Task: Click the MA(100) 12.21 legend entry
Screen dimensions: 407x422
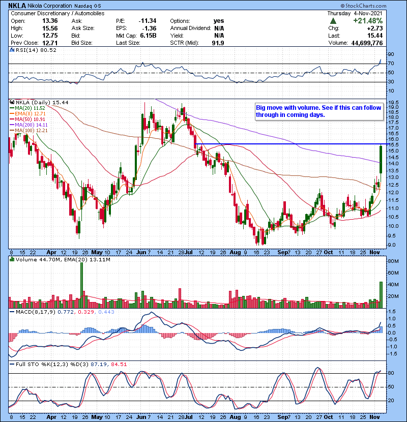Action: [28, 131]
